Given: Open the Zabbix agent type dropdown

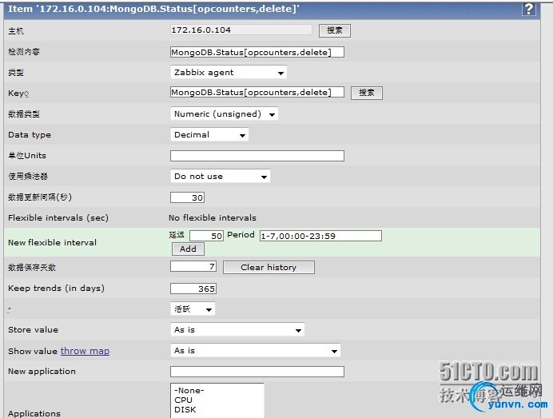Looking at the screenshot, I should 229,72.
